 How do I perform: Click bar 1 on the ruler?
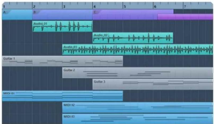pyautogui.click(x=4, y=7)
